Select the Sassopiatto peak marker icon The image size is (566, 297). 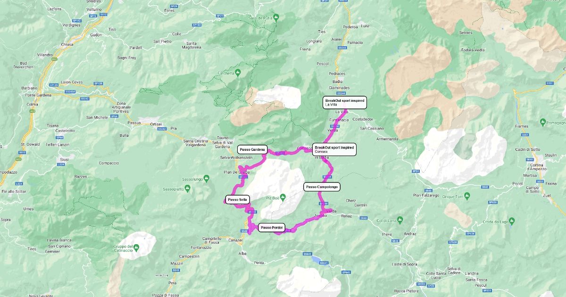[187, 189]
